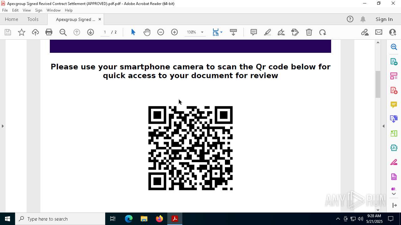Open the Create PDF tool in the right pane

tap(394, 90)
